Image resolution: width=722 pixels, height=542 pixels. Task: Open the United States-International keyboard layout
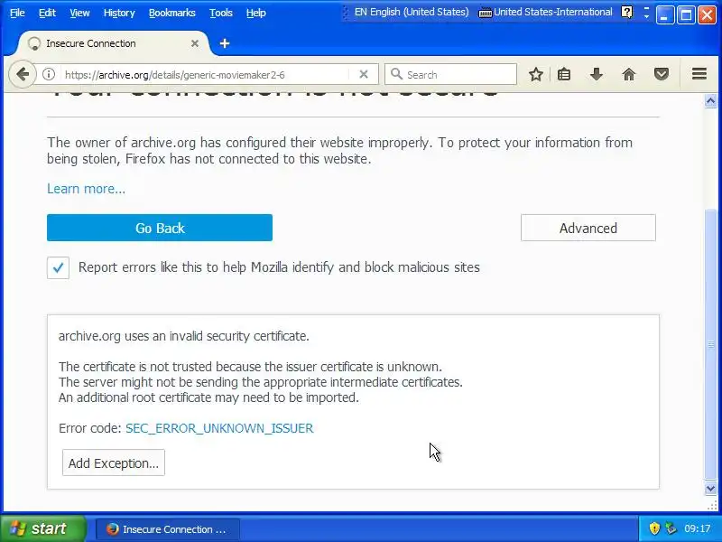pyautogui.click(x=546, y=13)
